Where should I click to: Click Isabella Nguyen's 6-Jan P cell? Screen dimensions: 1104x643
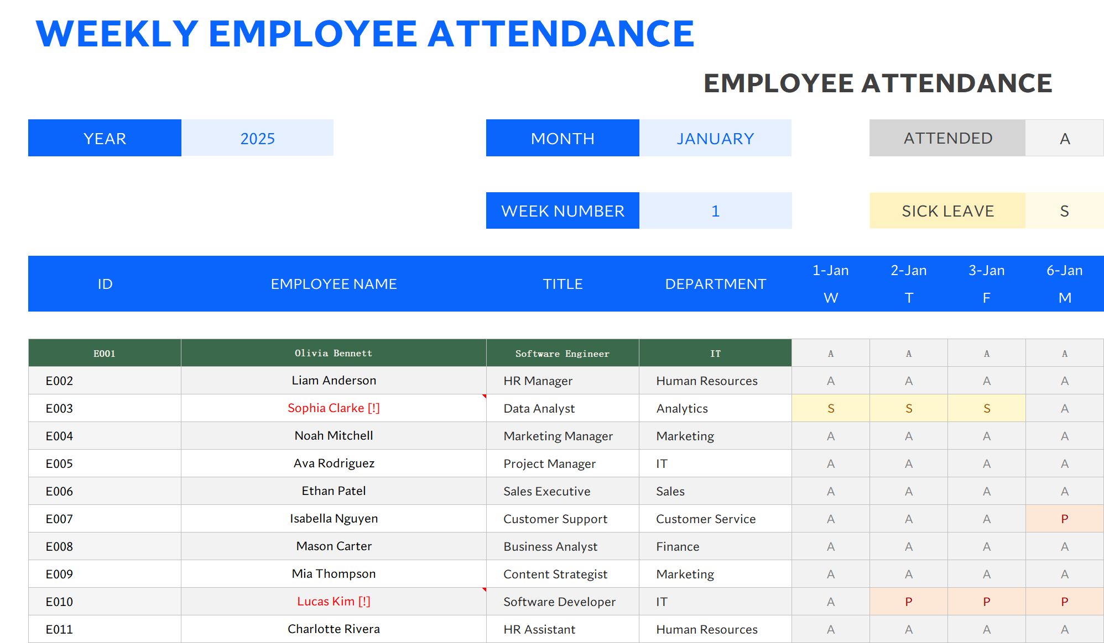point(1065,519)
